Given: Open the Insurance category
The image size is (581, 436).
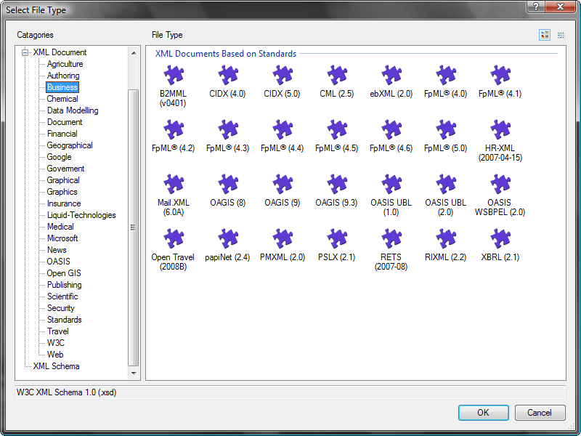Looking at the screenshot, I should tap(64, 203).
